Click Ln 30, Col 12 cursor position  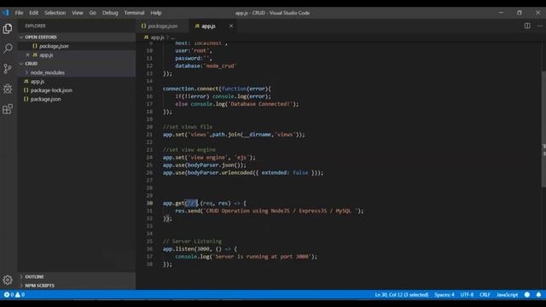[x=402, y=295]
